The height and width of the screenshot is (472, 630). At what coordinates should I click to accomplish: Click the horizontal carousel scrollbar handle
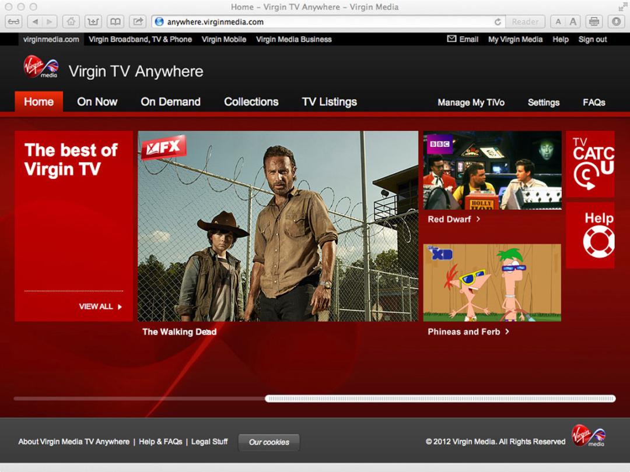coord(440,399)
